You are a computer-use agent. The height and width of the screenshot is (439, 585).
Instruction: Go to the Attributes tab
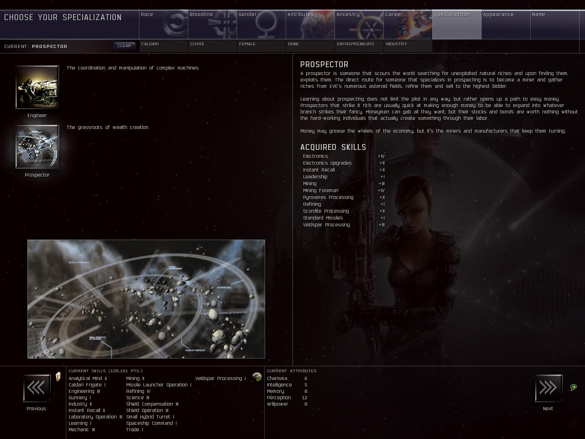coord(310,25)
